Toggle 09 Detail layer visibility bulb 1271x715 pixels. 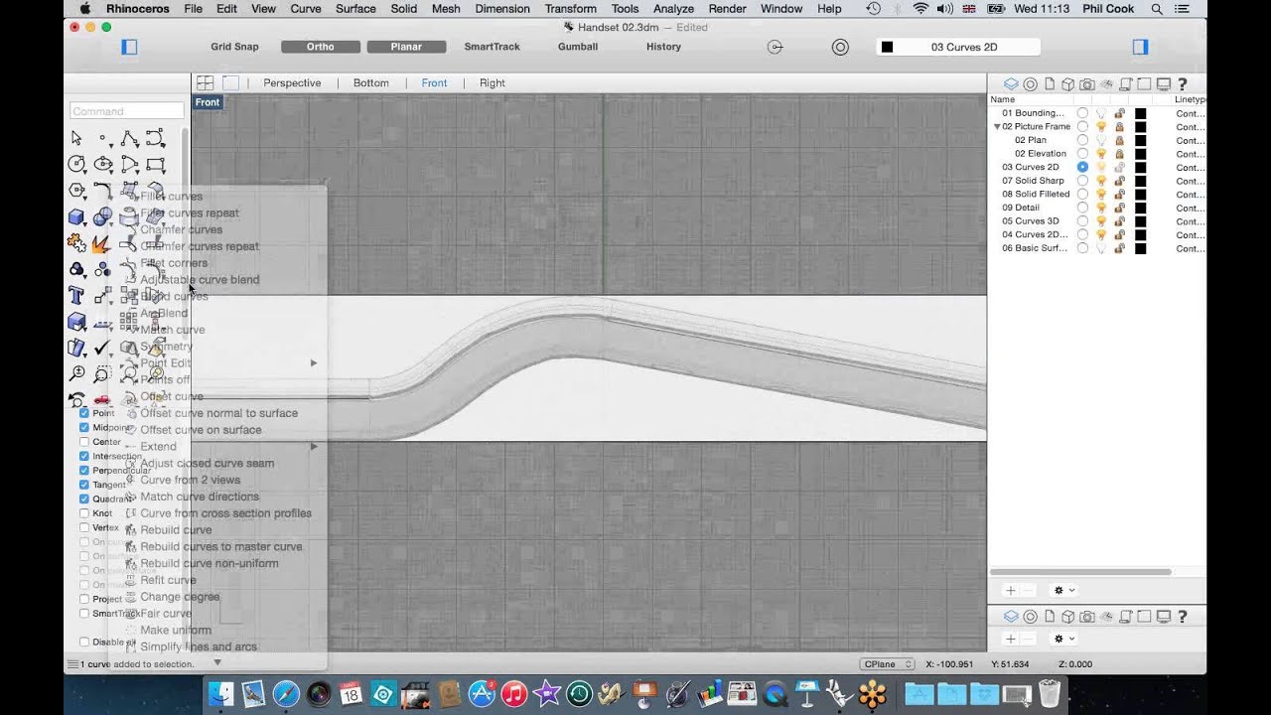click(1101, 208)
